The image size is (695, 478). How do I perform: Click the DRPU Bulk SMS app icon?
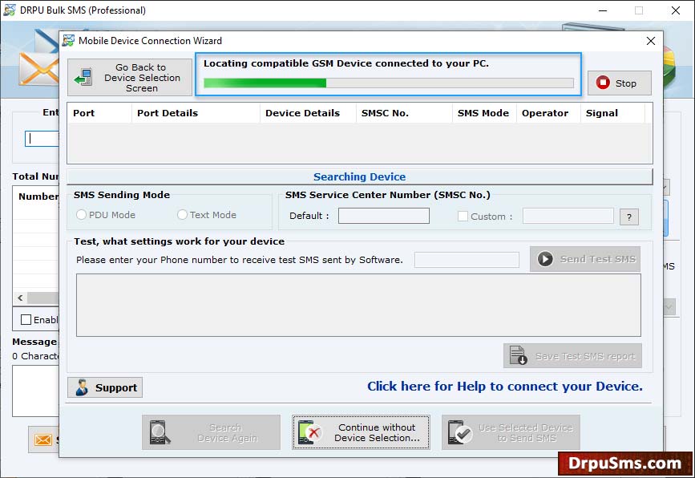point(10,10)
